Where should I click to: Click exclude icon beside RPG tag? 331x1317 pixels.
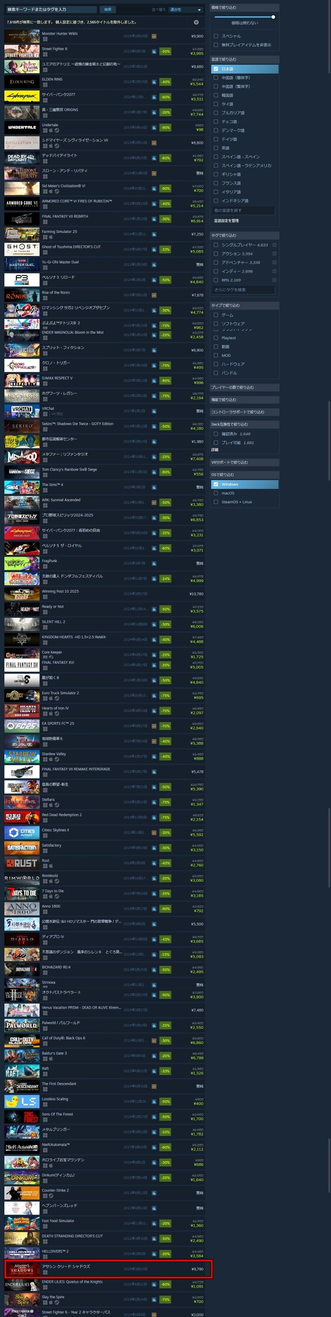(x=274, y=280)
